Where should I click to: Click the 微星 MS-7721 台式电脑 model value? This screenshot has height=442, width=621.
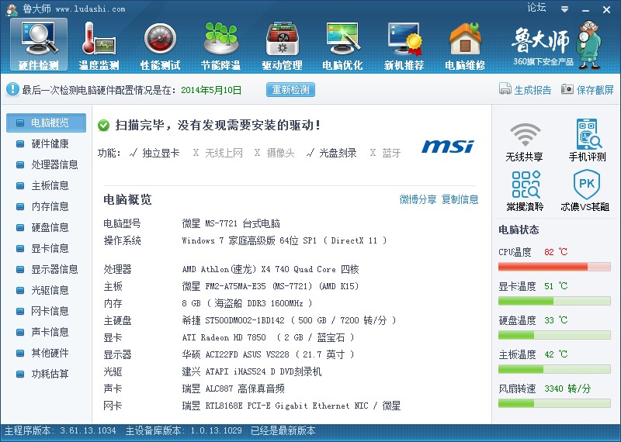[231, 223]
